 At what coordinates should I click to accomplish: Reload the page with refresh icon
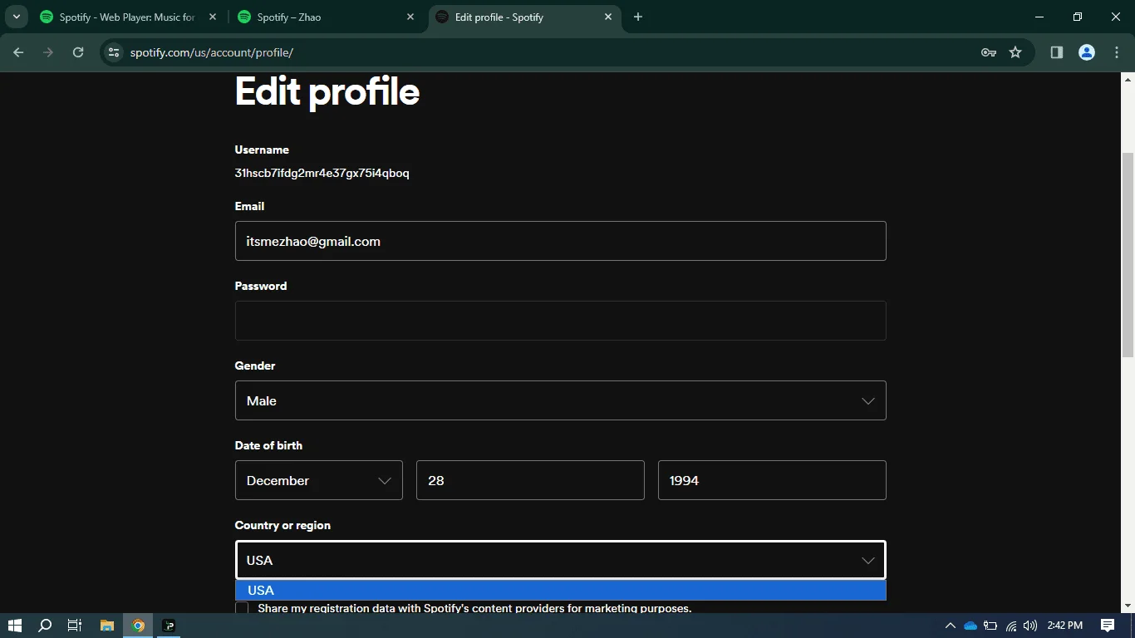78,52
